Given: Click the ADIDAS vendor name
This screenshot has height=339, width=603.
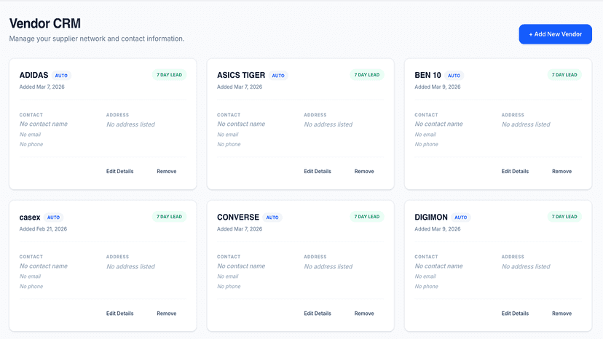Looking at the screenshot, I should click(x=33, y=75).
